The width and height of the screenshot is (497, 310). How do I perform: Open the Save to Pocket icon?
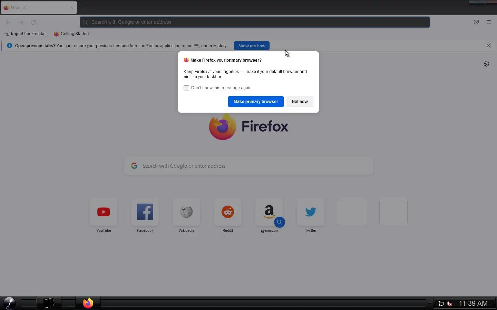point(476,22)
